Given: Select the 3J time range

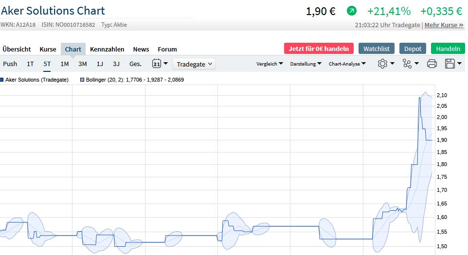Looking at the screenshot, I should click(x=116, y=64).
